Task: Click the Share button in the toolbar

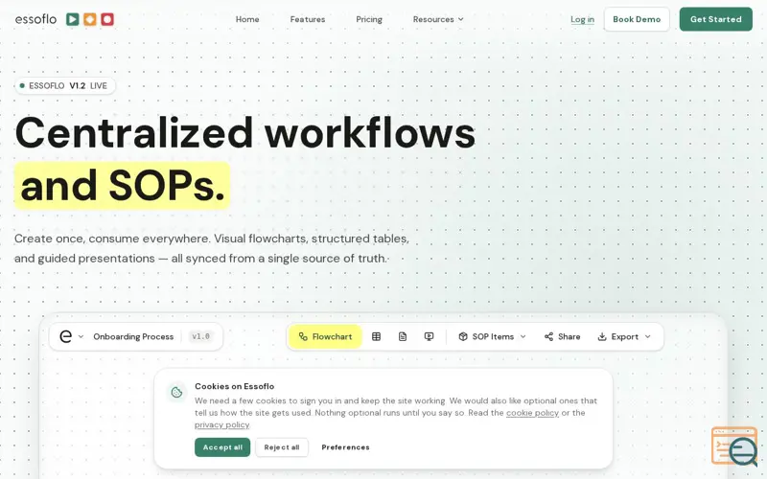Action: pyautogui.click(x=562, y=336)
